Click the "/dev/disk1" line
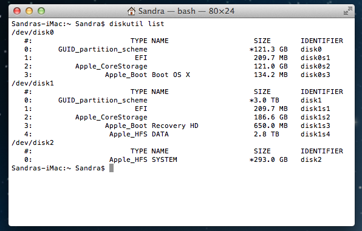This screenshot has height=231, width=362. tap(33, 83)
